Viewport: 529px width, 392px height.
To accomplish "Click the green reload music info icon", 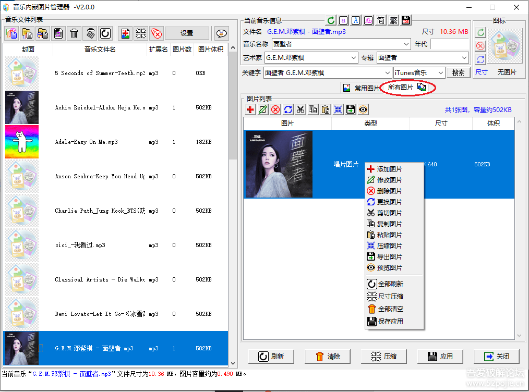I will point(331,20).
